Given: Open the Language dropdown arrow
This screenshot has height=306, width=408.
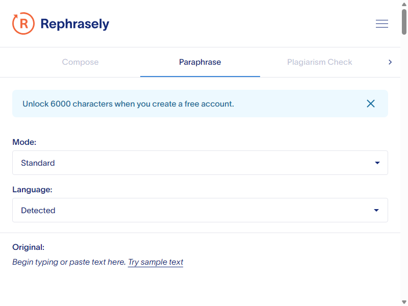Looking at the screenshot, I should [x=376, y=210].
